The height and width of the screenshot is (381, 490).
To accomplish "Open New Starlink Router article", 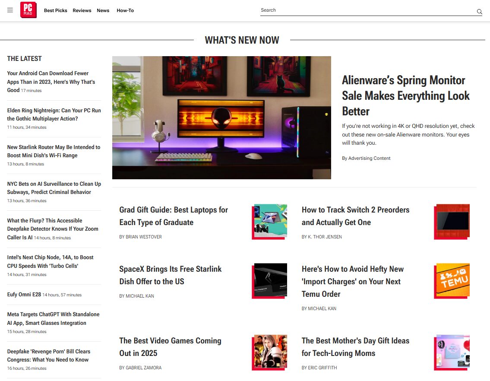I will coord(54,151).
